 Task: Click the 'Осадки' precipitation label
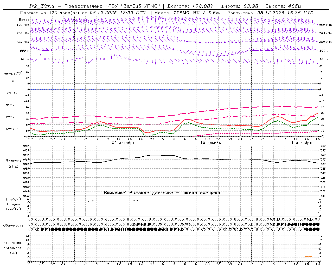coord(14,204)
